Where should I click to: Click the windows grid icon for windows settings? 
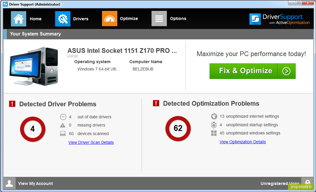point(214,133)
